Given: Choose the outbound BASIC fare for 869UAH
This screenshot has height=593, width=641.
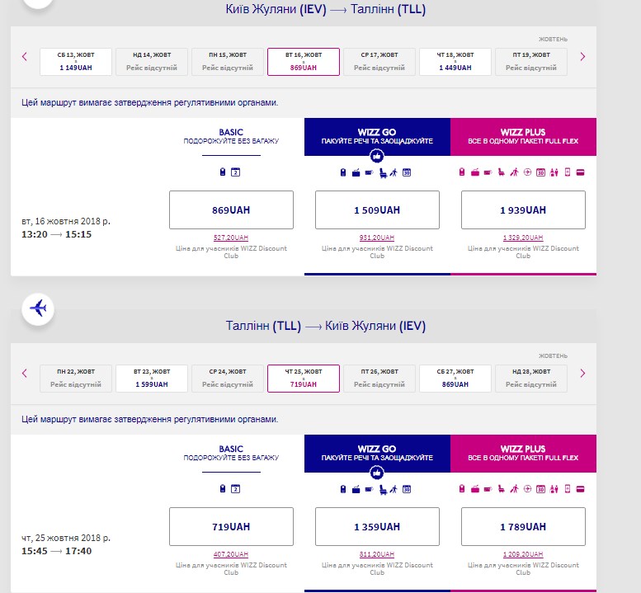Looking at the screenshot, I should (x=231, y=210).
